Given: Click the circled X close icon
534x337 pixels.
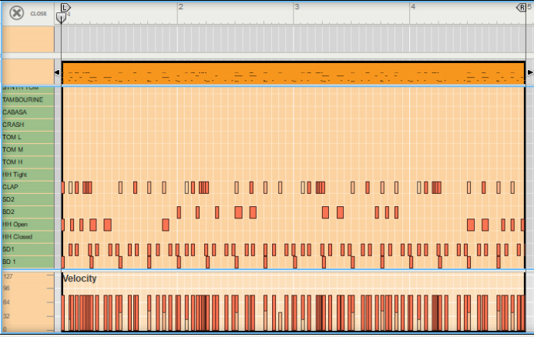Looking at the screenshot, I should [15, 13].
